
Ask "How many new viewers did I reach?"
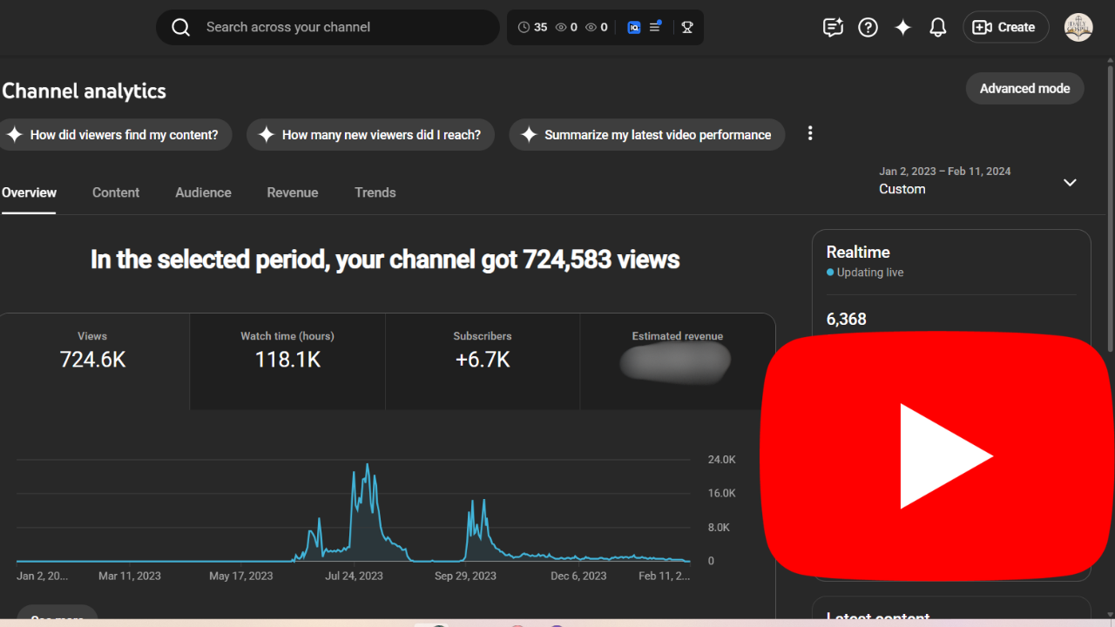(x=371, y=135)
